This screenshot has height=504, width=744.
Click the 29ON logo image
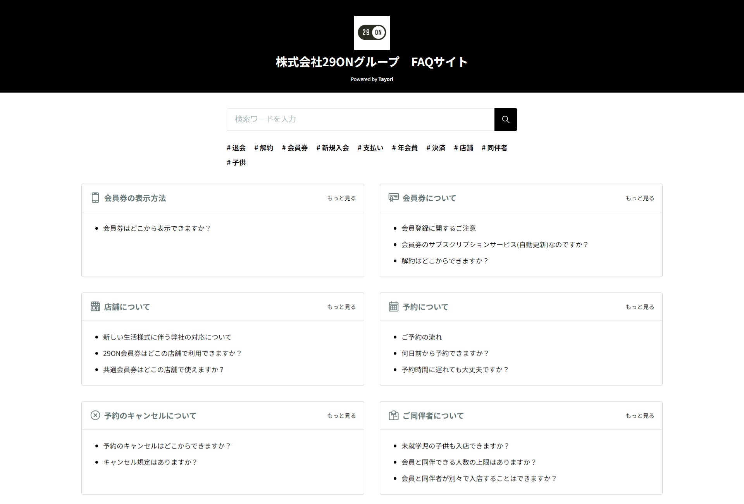372,33
